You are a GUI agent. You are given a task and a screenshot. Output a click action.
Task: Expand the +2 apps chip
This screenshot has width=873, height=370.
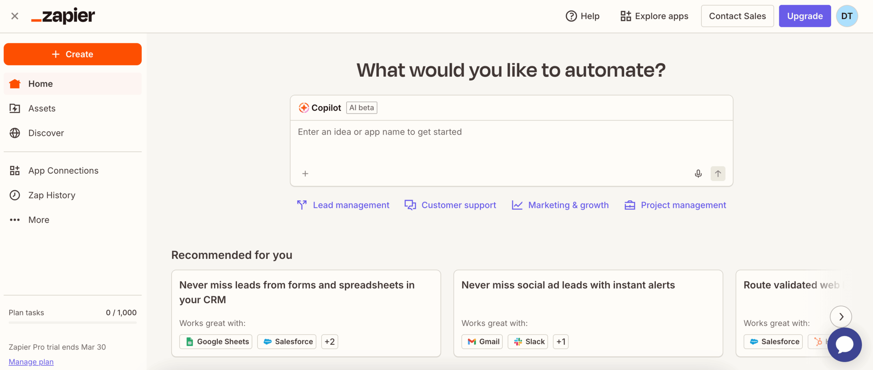329,341
